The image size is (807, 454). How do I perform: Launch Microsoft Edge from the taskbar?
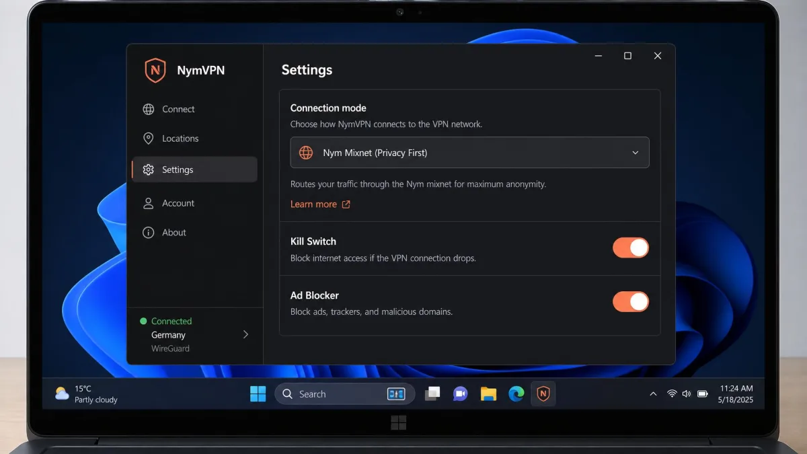point(516,394)
